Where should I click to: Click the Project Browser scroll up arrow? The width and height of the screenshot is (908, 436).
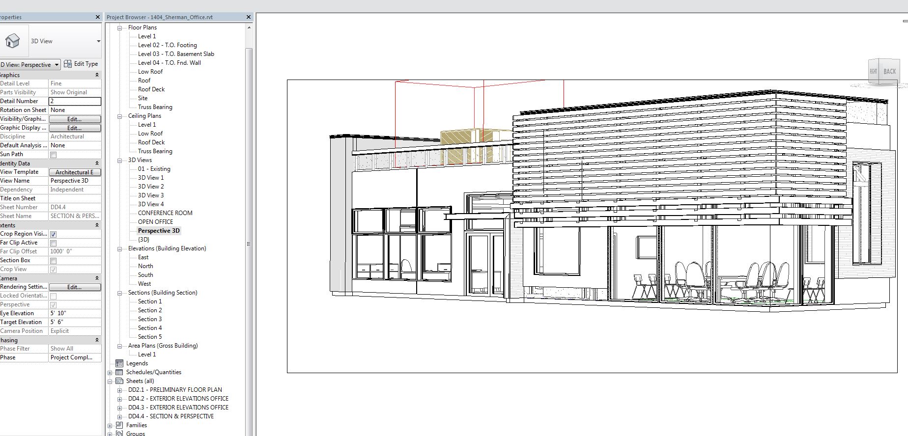click(x=249, y=27)
